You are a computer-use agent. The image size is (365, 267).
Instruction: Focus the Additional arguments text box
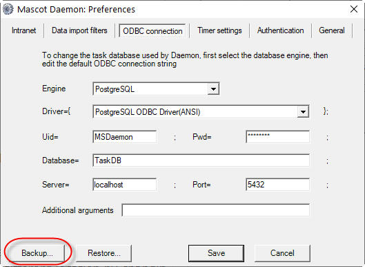(x=216, y=210)
